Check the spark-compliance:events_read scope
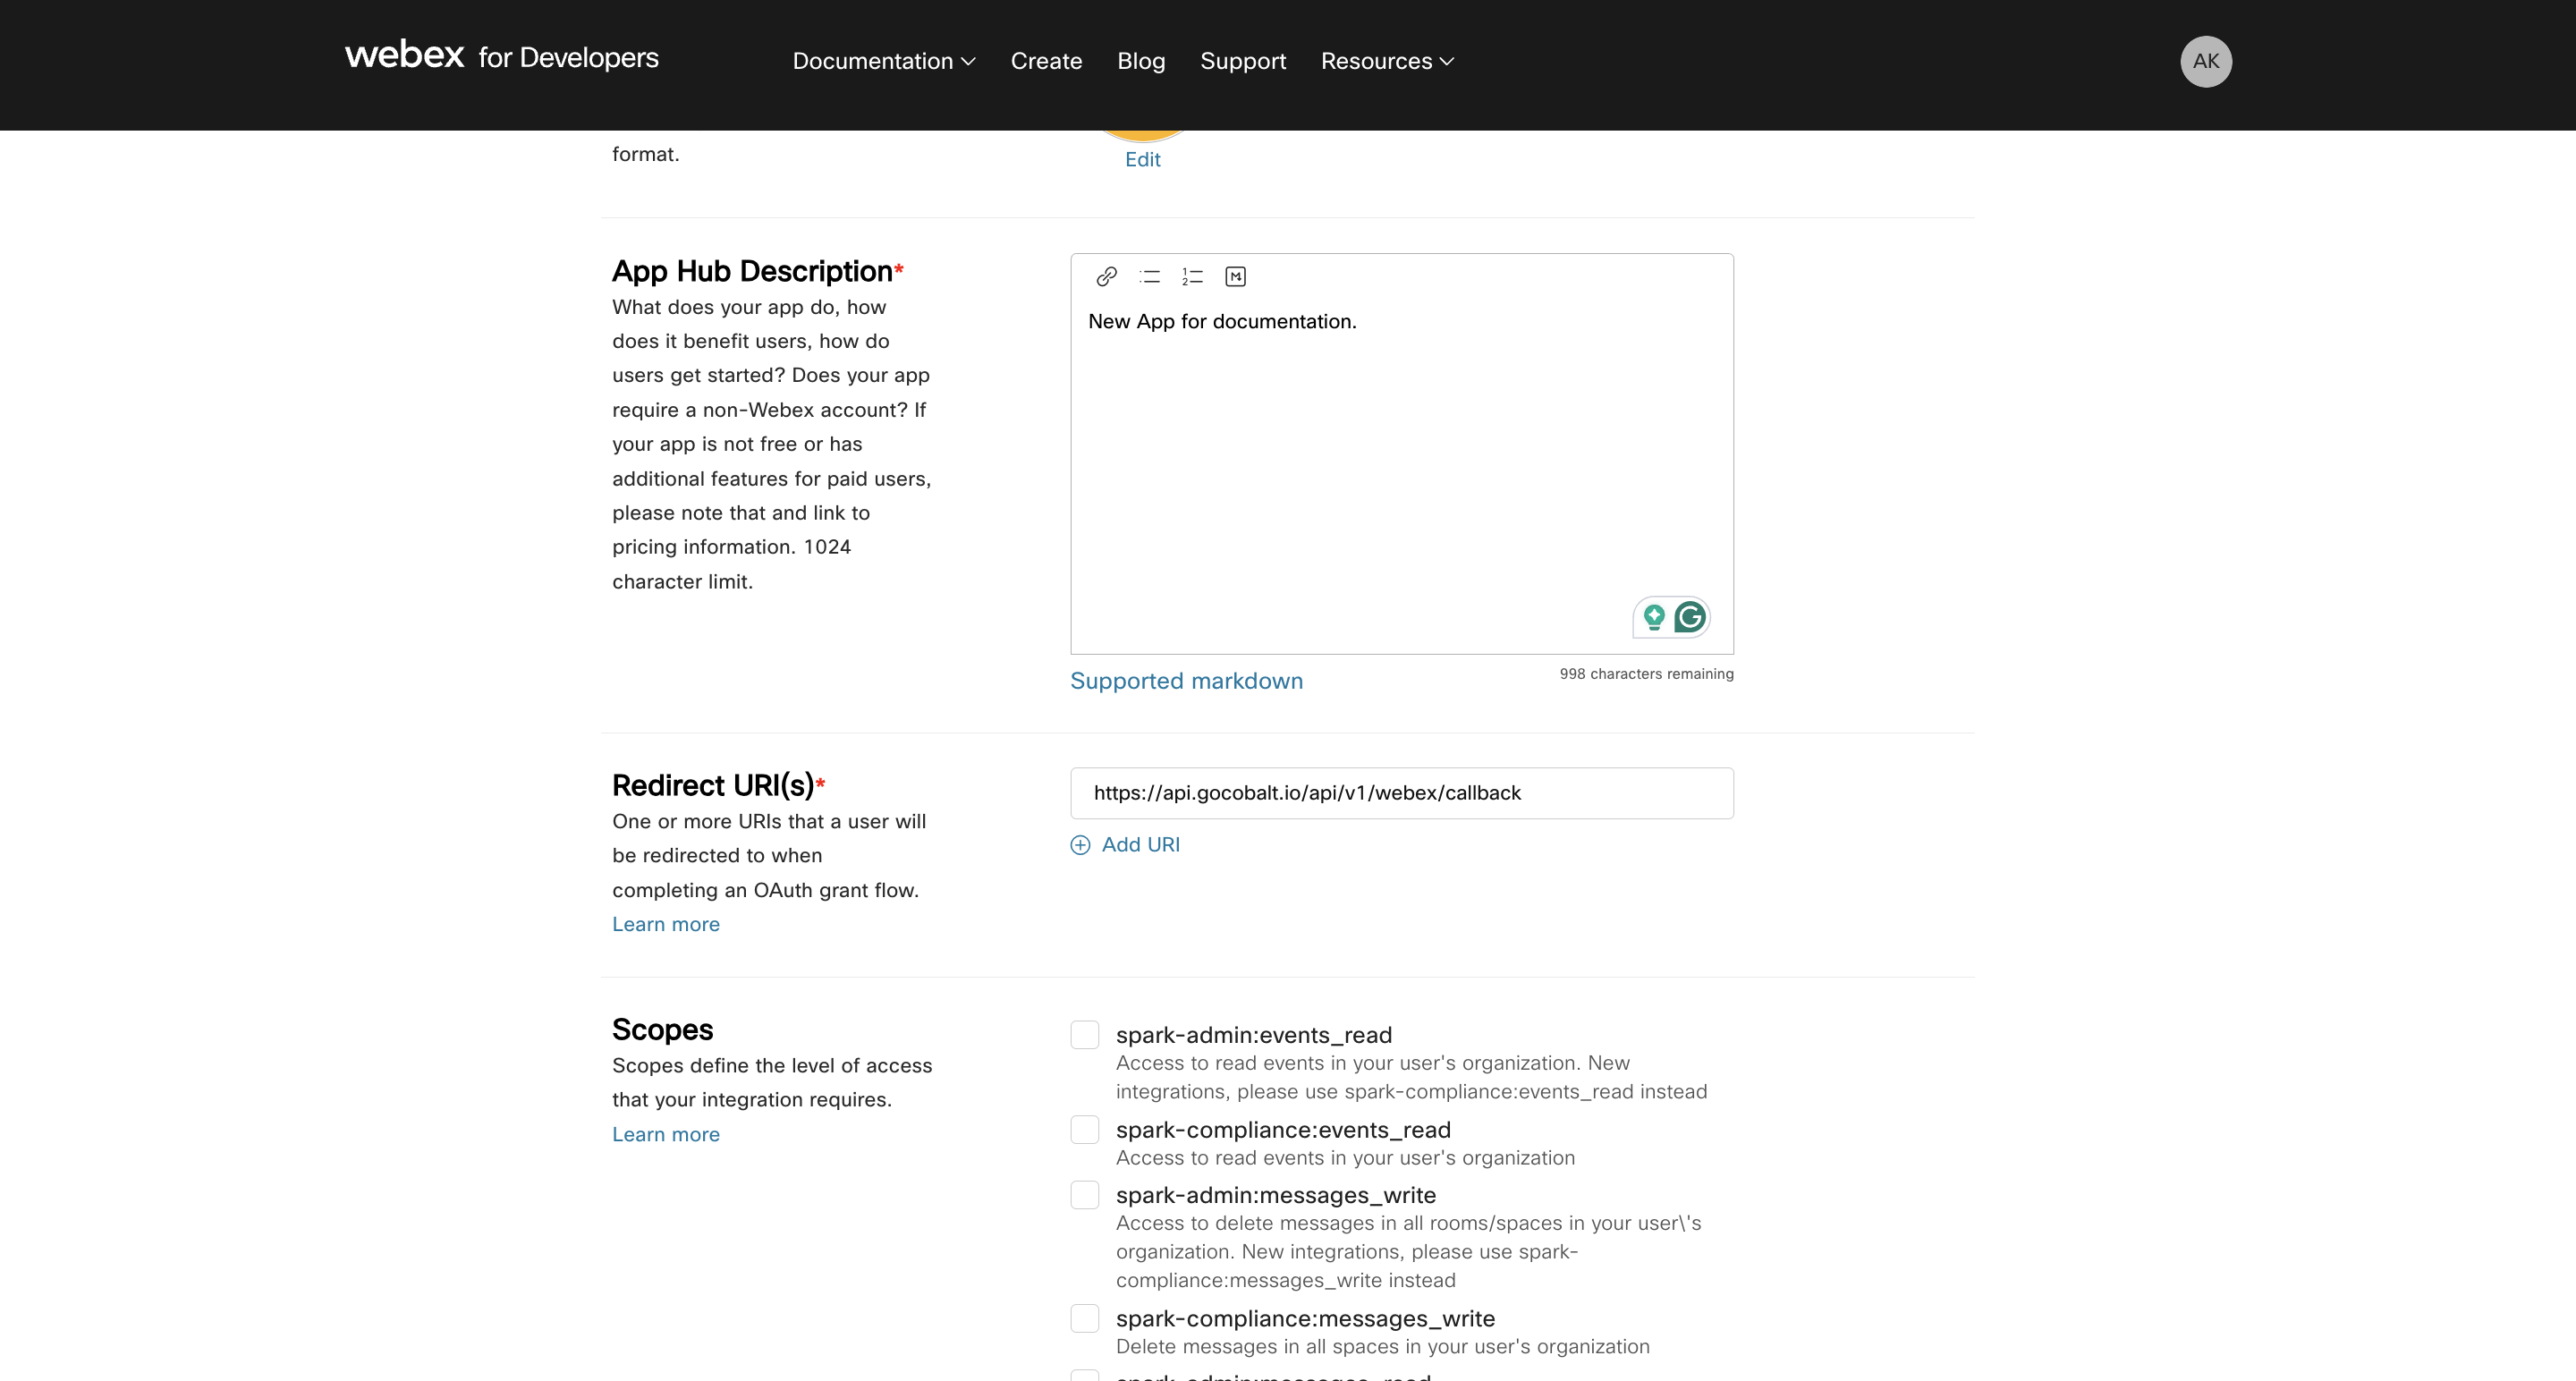This screenshot has width=2576, height=1381. (1085, 1130)
